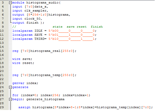Click on histograma_temp[index] in the assign
Screen dimensions: 156x111
coord(119,107)
